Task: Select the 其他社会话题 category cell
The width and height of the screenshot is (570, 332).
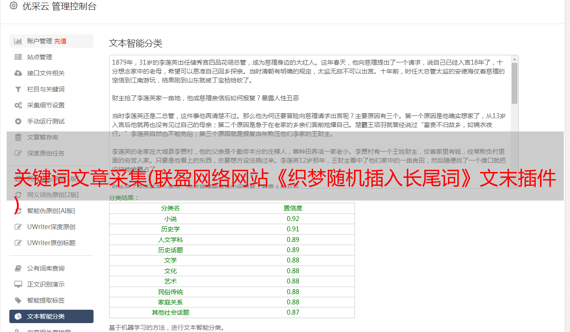Action: (171, 312)
